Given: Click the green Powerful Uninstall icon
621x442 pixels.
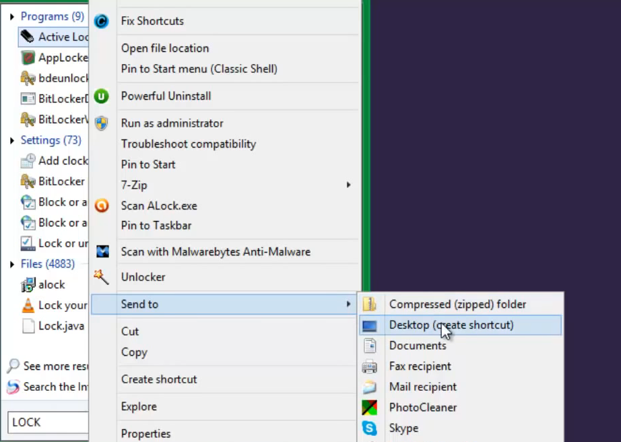Looking at the screenshot, I should pos(101,96).
